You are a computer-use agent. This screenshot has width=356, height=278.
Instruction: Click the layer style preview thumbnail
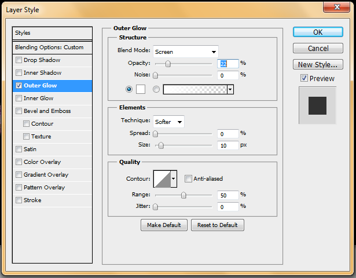pyautogui.click(x=317, y=105)
